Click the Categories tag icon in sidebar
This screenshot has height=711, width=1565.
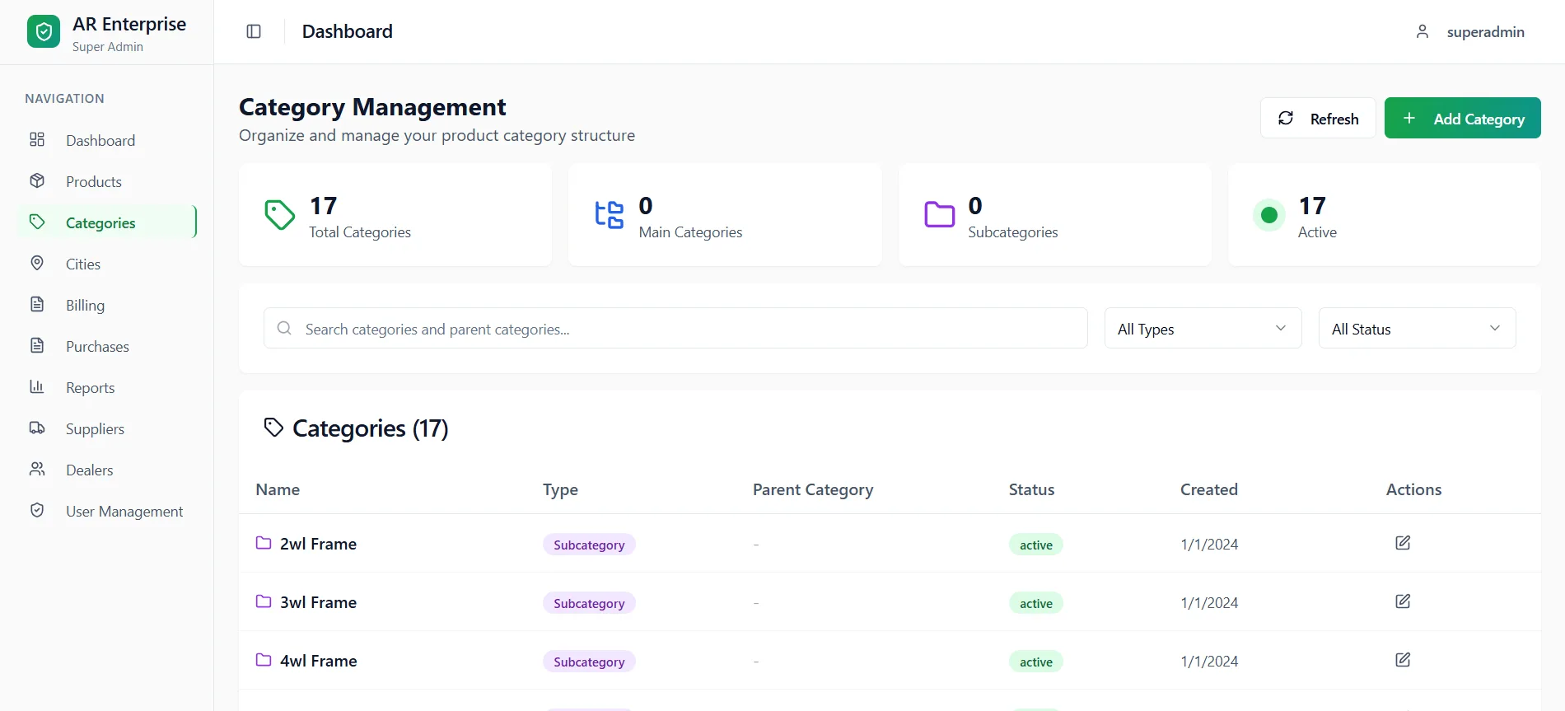(x=37, y=222)
